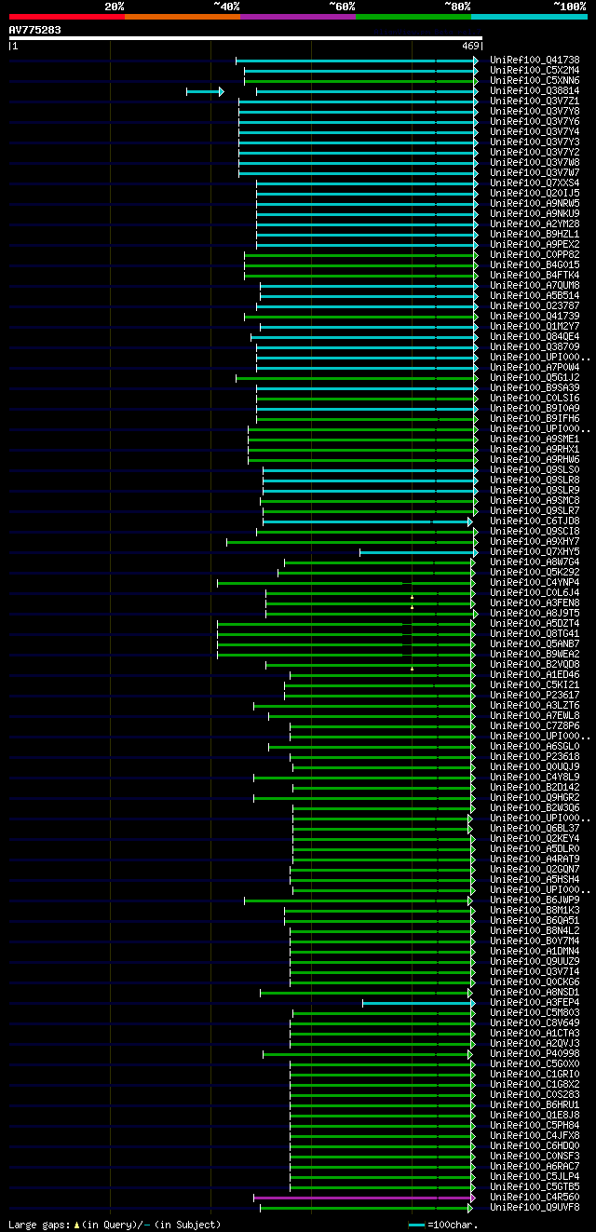Open hit UniRef100_C7Z8P6
The width and height of the screenshot is (596, 1232).
[x=535, y=725]
